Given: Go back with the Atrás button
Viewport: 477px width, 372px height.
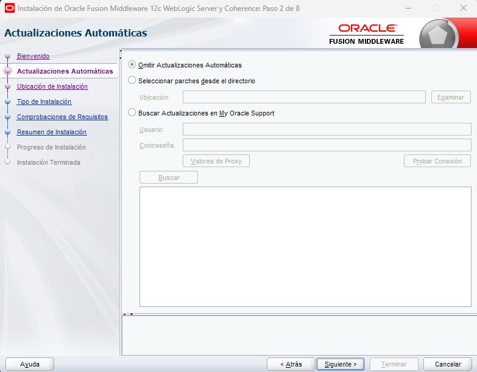Looking at the screenshot, I should tap(291, 364).
